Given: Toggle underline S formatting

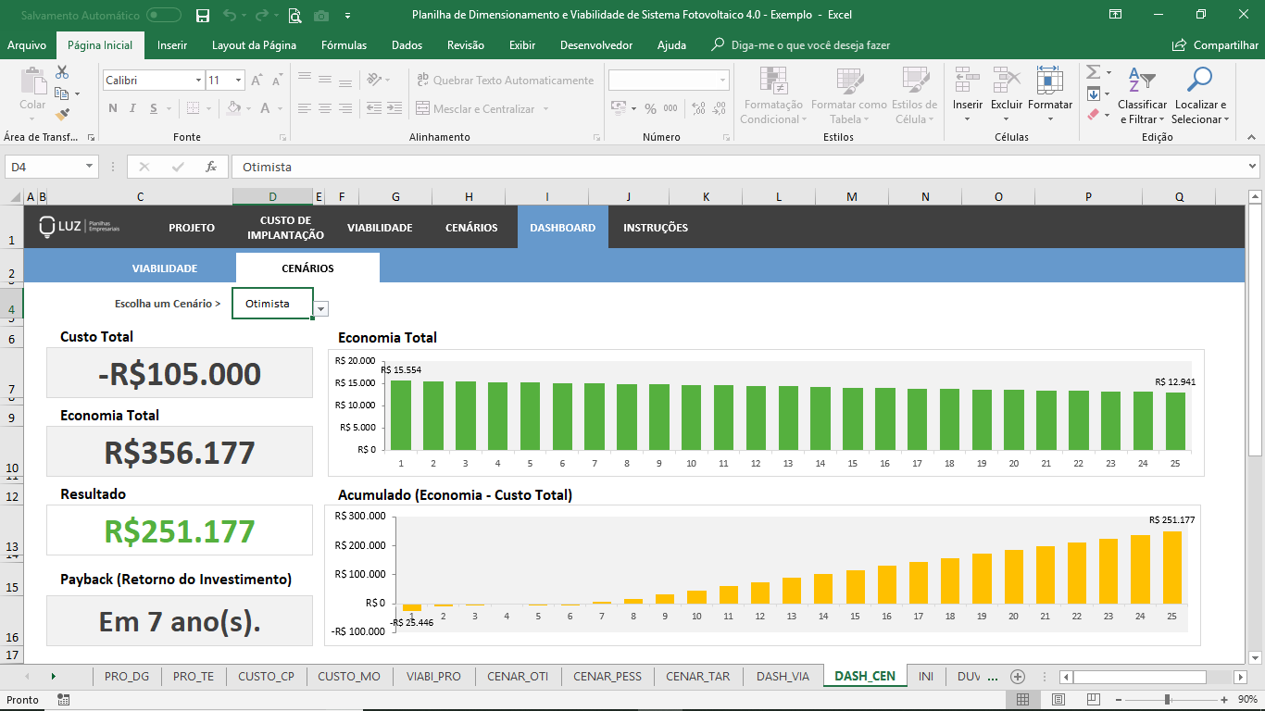Looking at the screenshot, I should (154, 108).
